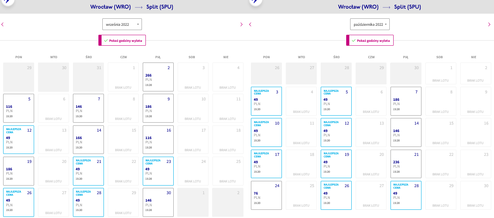Select September 14 flight for 166 PLN
The width and height of the screenshot is (494, 218).
point(88,140)
